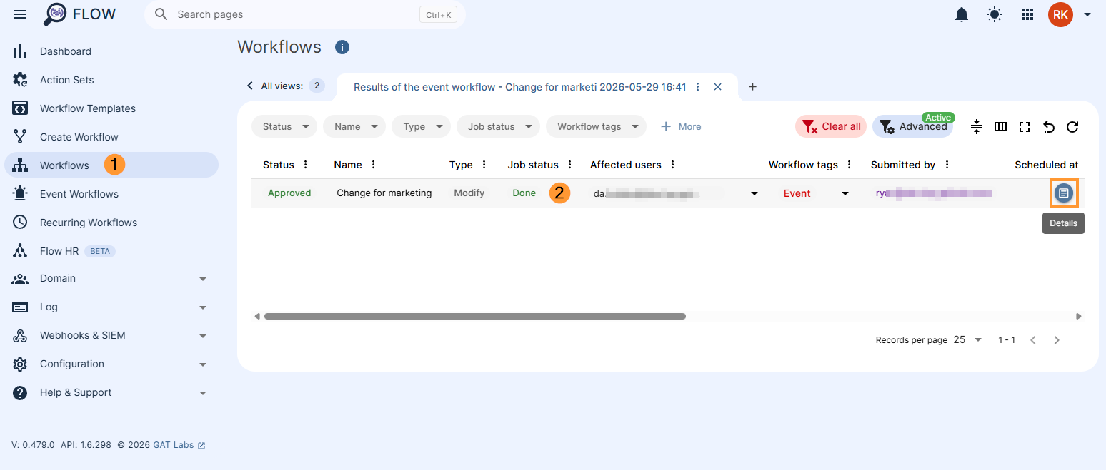
Task: Add a new view tab
Action: pyautogui.click(x=752, y=87)
